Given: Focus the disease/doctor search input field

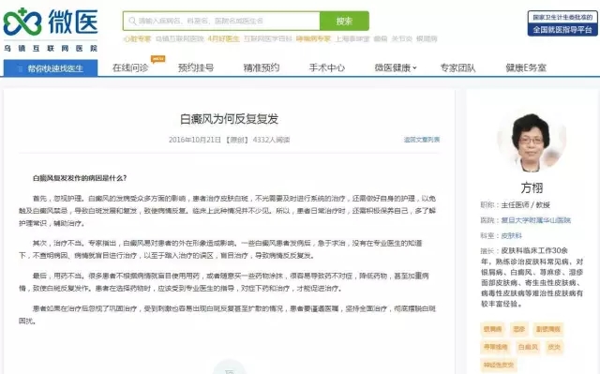Looking at the screenshot, I should point(221,21).
